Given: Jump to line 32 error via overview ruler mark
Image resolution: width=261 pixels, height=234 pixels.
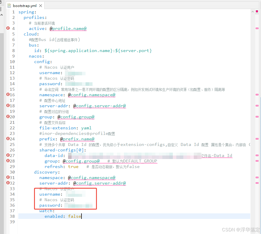Looking at the screenshot, I should coord(257,183).
